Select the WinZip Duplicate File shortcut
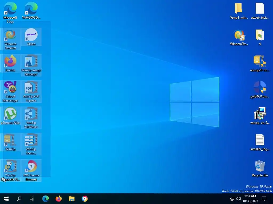273x204 pixels. pos(10,171)
